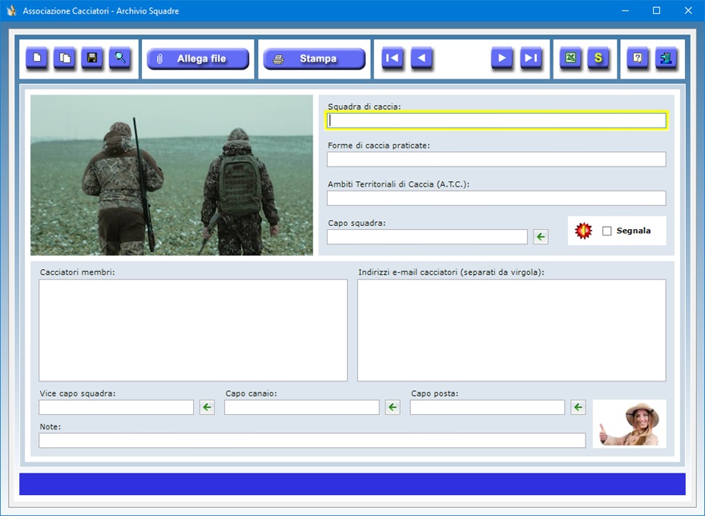Click the app icon in the title bar
705x516 pixels.
coord(11,10)
